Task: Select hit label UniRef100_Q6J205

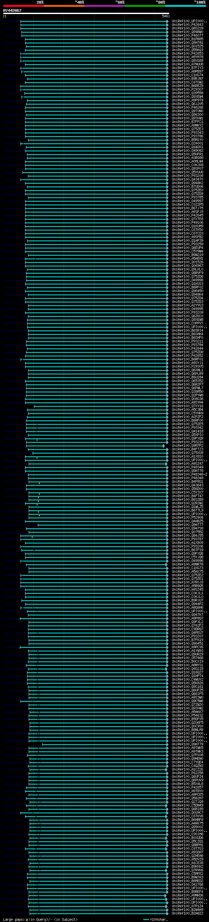Action: [187, 103]
